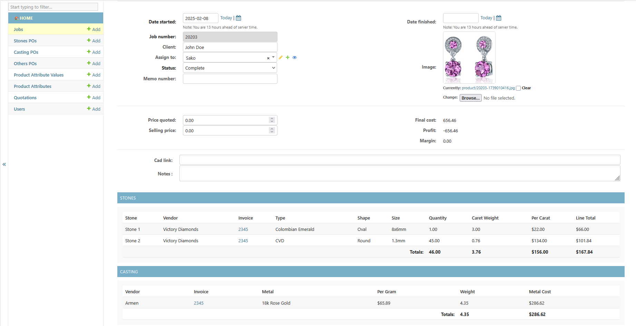Click the Notes text area
Screen dimensions: 636x326
click(400, 173)
